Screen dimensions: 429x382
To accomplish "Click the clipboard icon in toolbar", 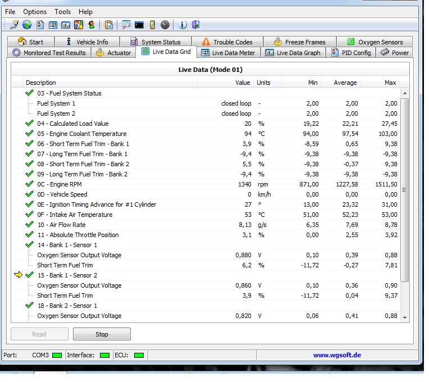I will coord(109,25).
